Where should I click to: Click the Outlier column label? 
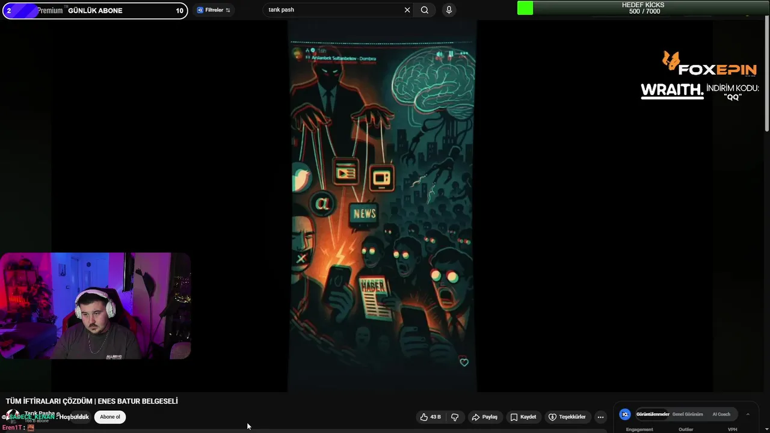686,429
